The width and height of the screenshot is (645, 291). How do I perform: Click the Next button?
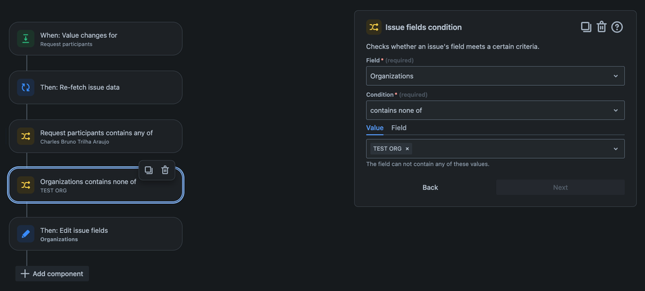[x=560, y=187]
